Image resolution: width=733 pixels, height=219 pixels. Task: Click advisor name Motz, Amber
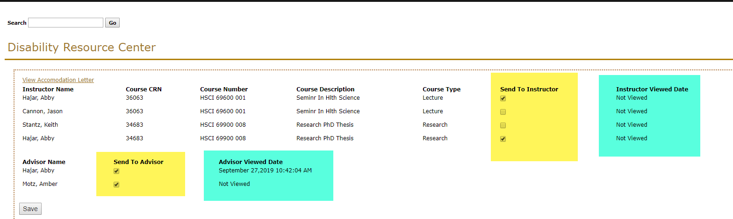[x=40, y=184]
